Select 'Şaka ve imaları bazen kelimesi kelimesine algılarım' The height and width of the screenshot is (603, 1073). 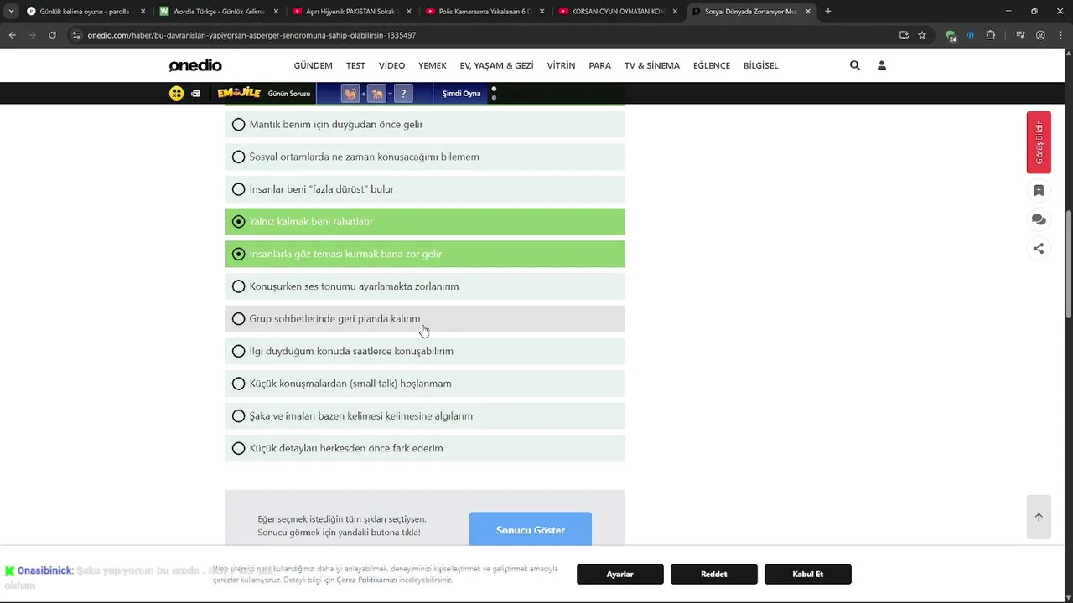pyautogui.click(x=424, y=415)
